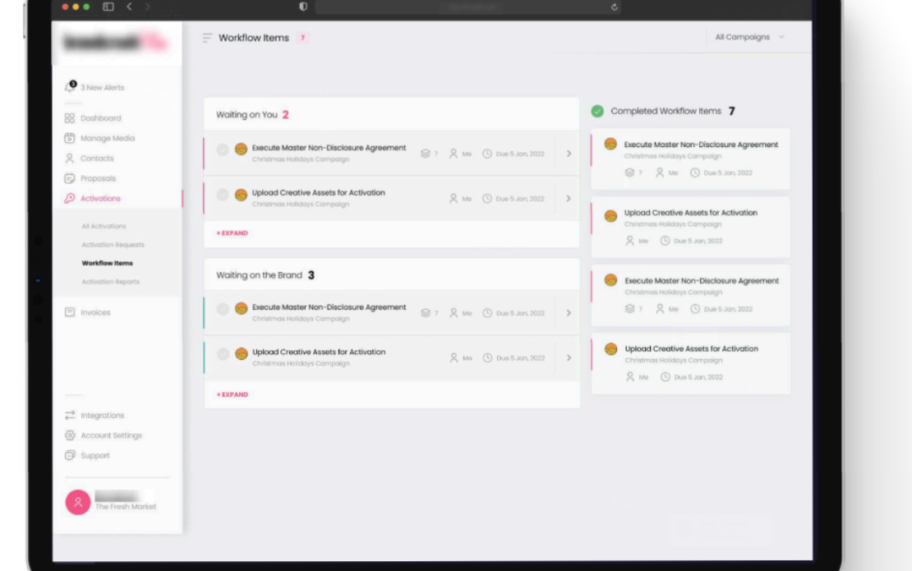Open the 3 New Alerts bell icon

pyautogui.click(x=70, y=86)
